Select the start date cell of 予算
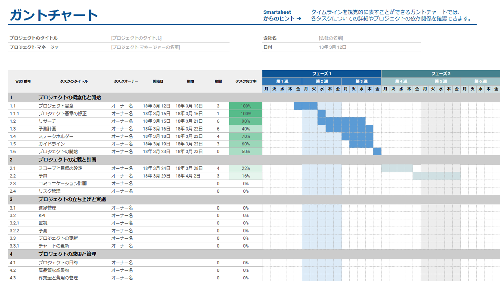500x281 pixels. [x=156, y=176]
